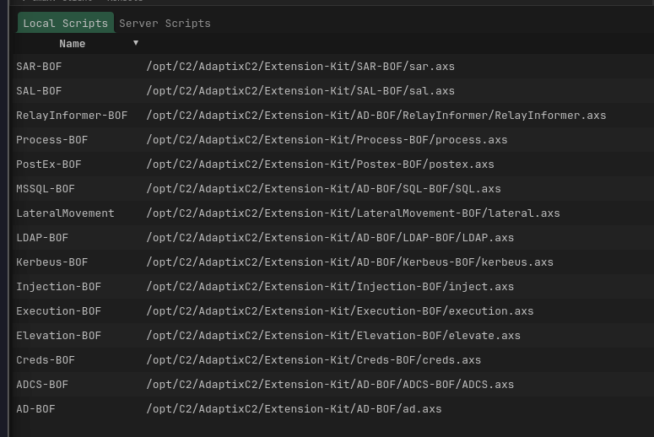
Task: Select the Kerbeus-BOF script name
Action: coord(51,262)
